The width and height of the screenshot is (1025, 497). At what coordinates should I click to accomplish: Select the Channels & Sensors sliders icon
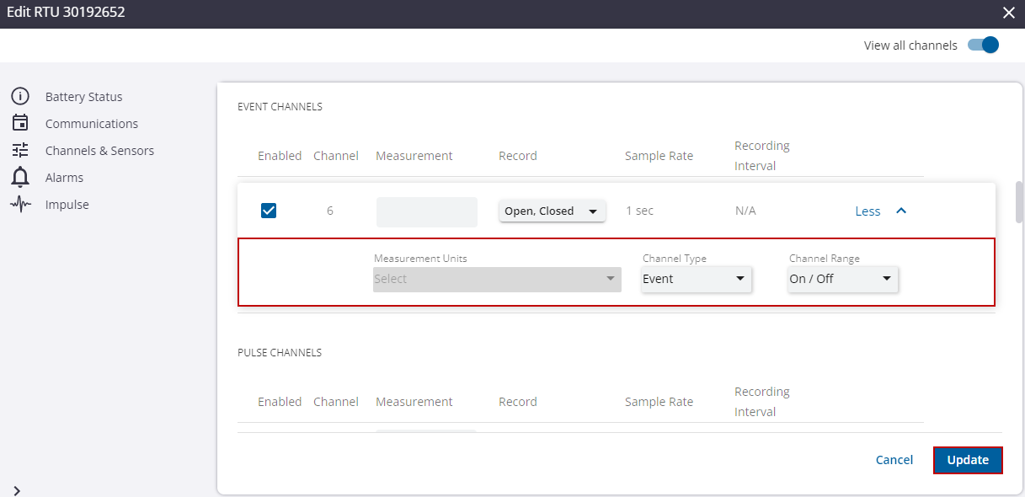tap(20, 150)
